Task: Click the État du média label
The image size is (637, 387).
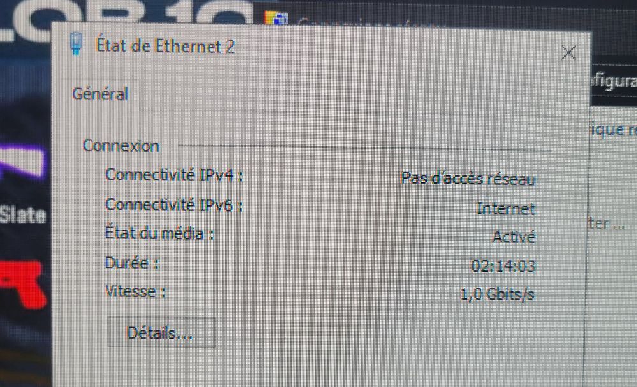Action: click(x=159, y=233)
